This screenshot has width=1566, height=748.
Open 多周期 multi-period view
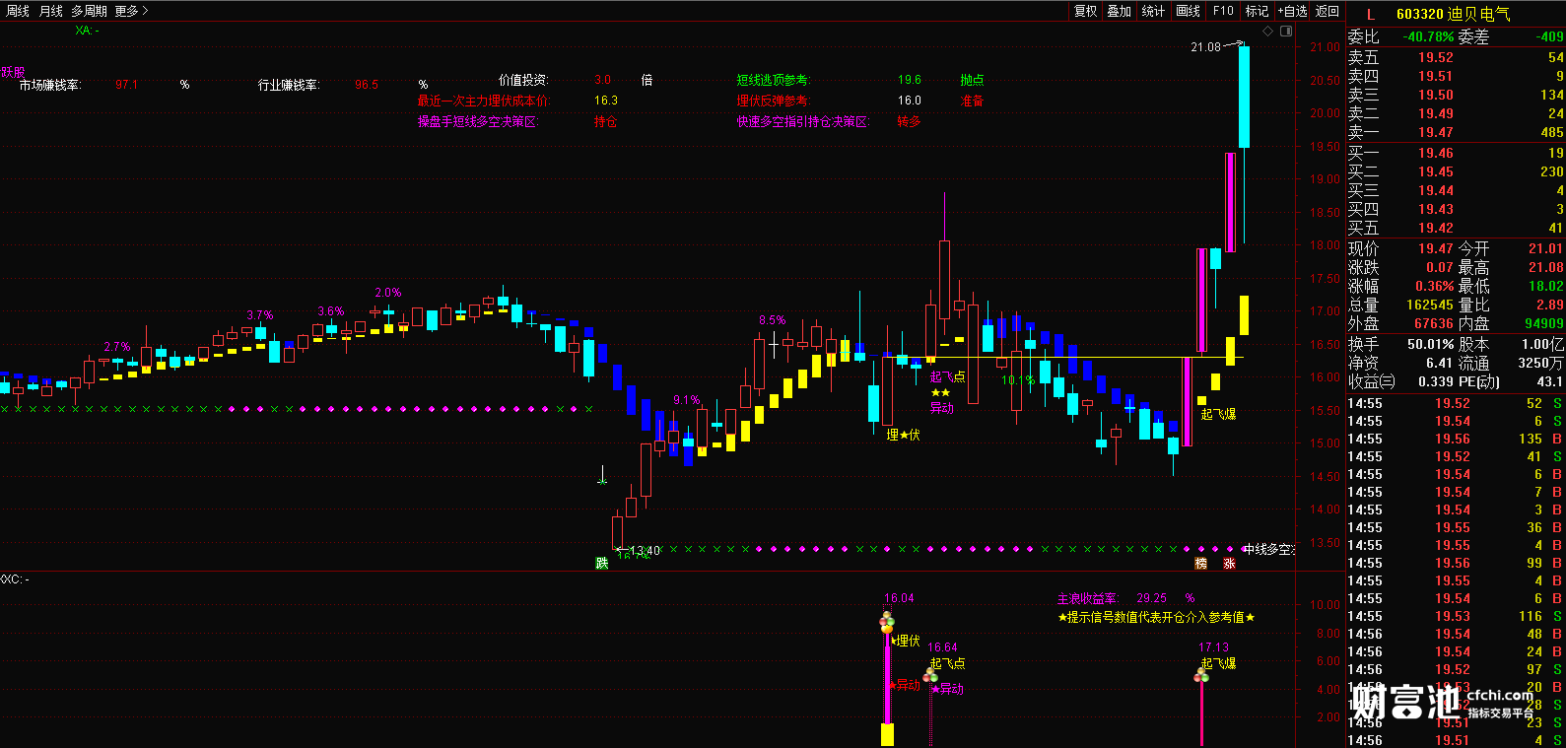89,11
